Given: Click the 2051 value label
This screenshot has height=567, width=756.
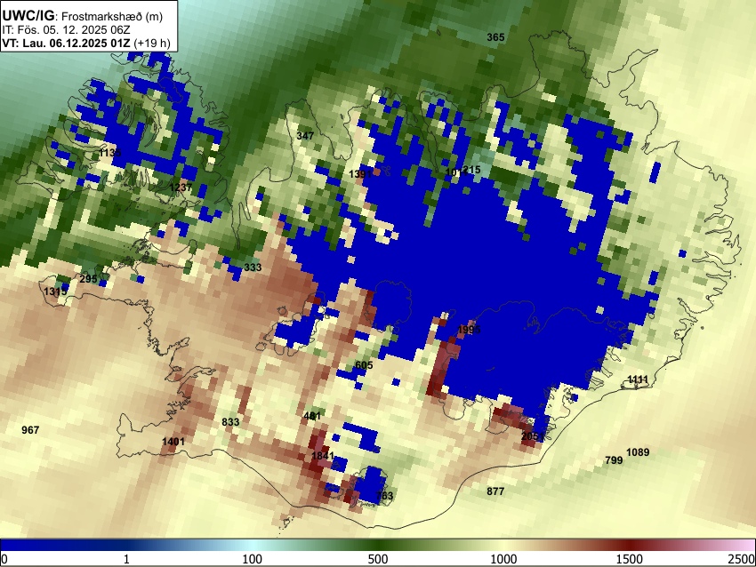Looking at the screenshot, I should (533, 436).
